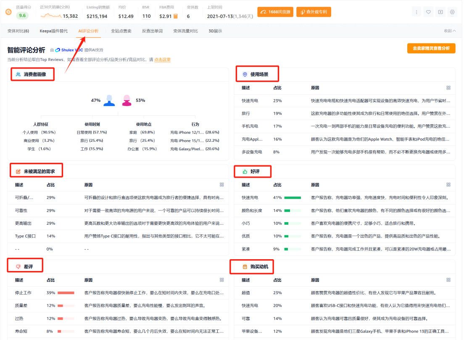Image resolution: width=464 pixels, height=340 pixels.
Task: Click the 1688找货源 button
Action: click(x=275, y=12)
